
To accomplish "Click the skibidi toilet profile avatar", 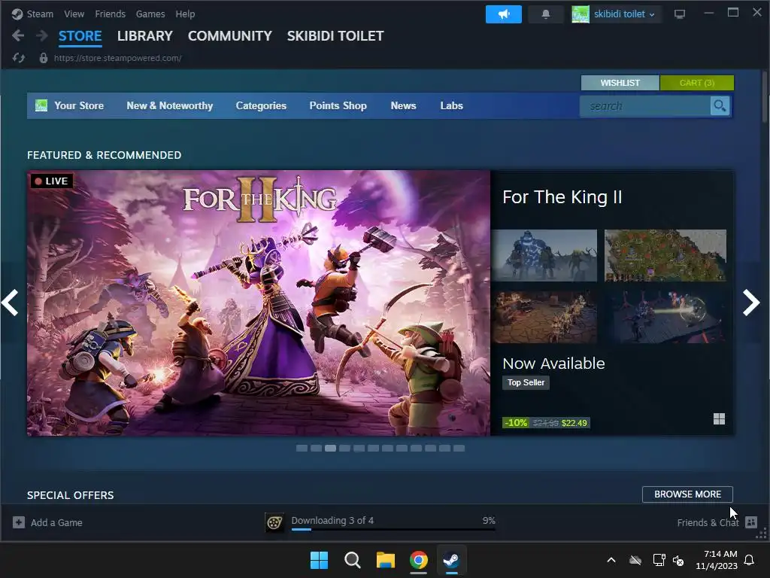I will pyautogui.click(x=580, y=14).
